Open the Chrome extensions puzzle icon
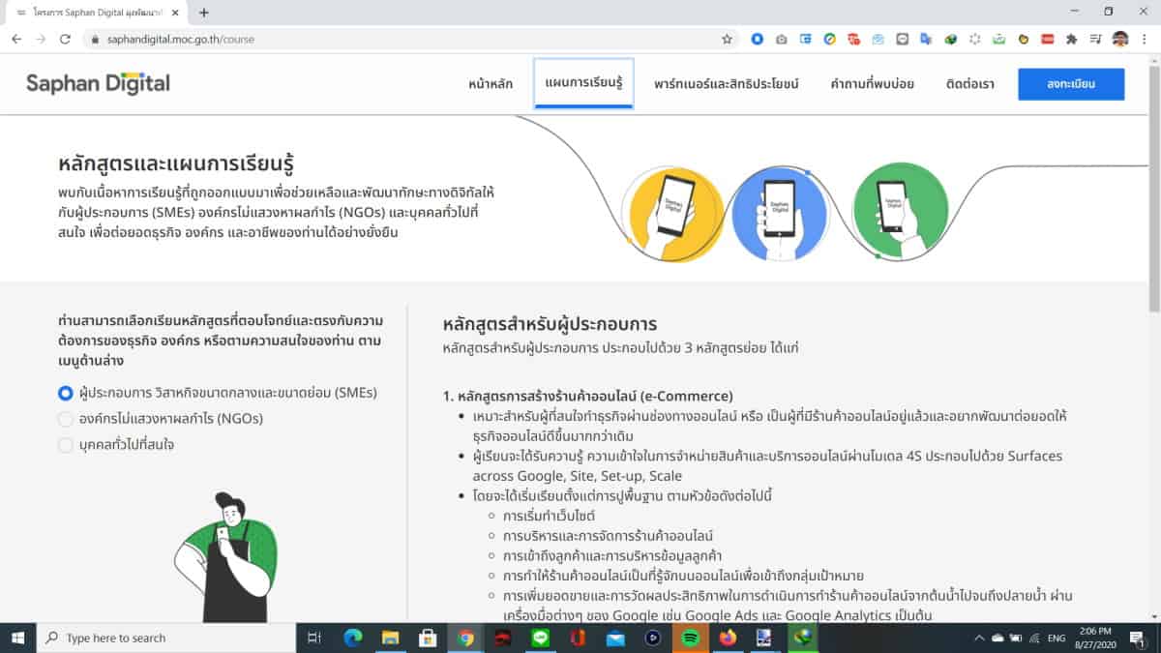Screen dimensions: 1161x653 (1071, 40)
